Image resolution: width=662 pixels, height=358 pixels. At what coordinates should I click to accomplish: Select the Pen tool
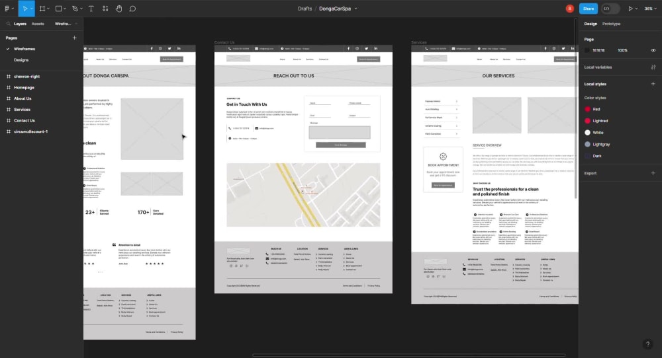[75, 9]
